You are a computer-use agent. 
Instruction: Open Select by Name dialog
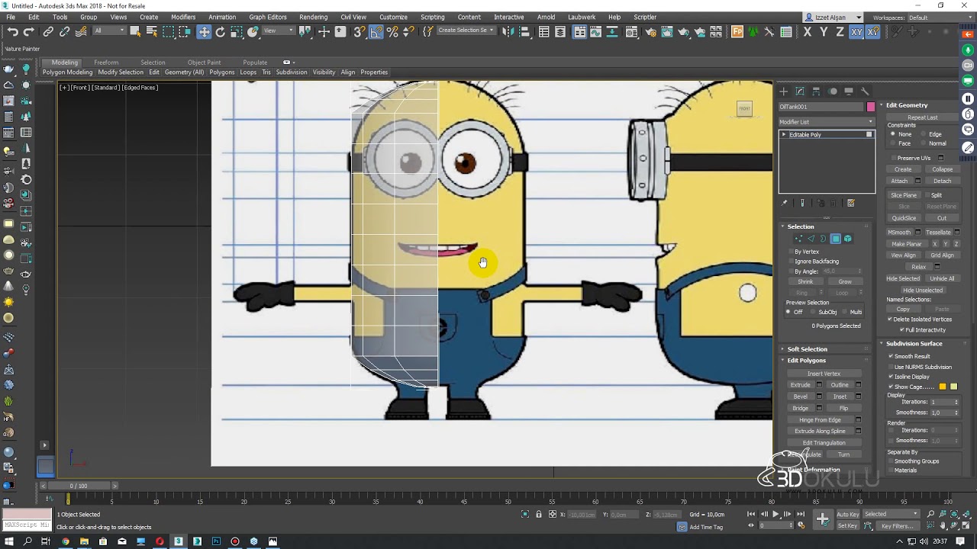click(151, 31)
